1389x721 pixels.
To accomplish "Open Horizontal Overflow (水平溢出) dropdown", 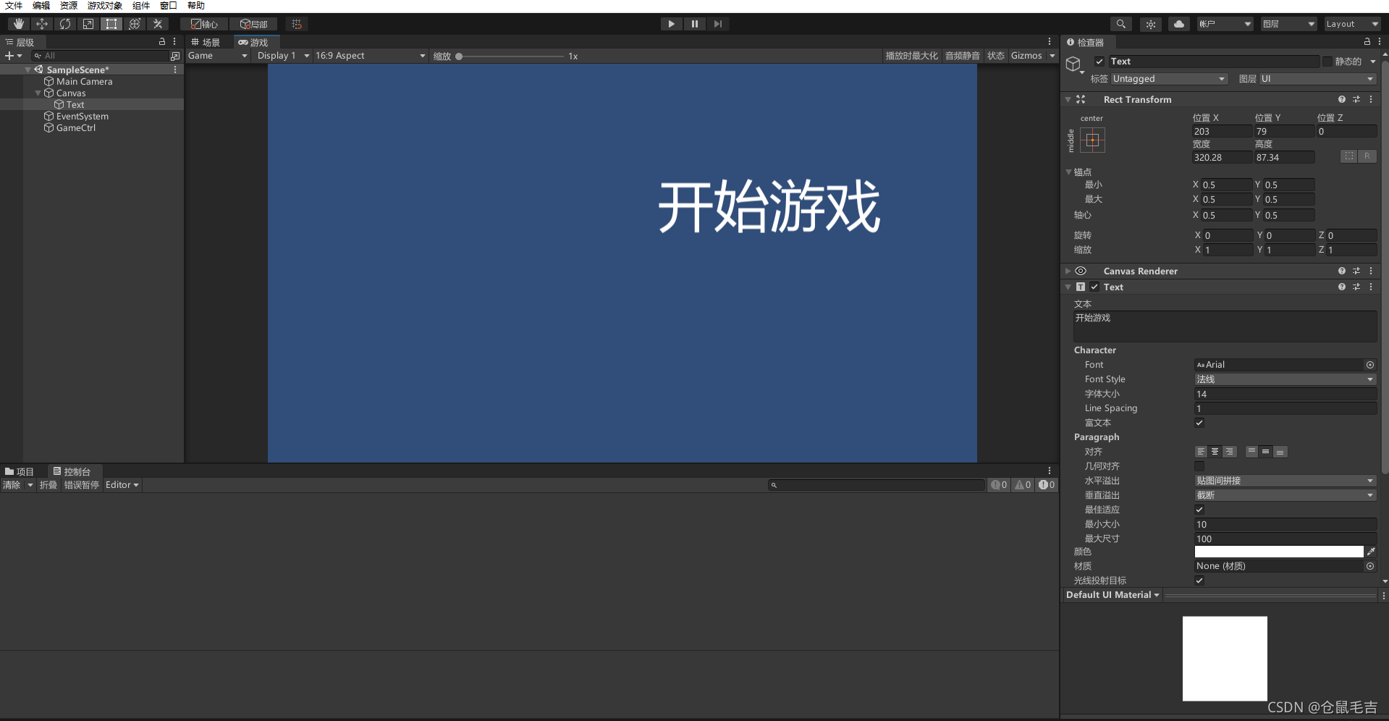I will pos(1285,481).
